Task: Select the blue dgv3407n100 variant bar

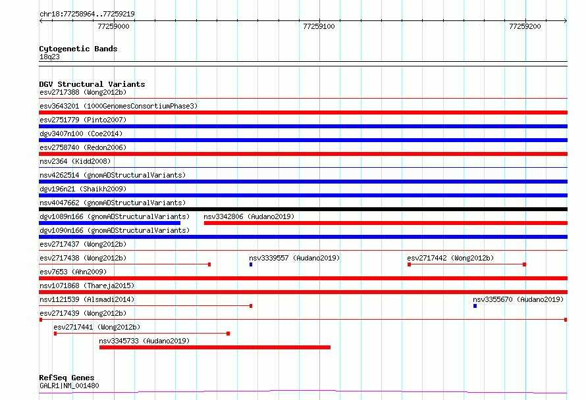Action: (x=303, y=140)
